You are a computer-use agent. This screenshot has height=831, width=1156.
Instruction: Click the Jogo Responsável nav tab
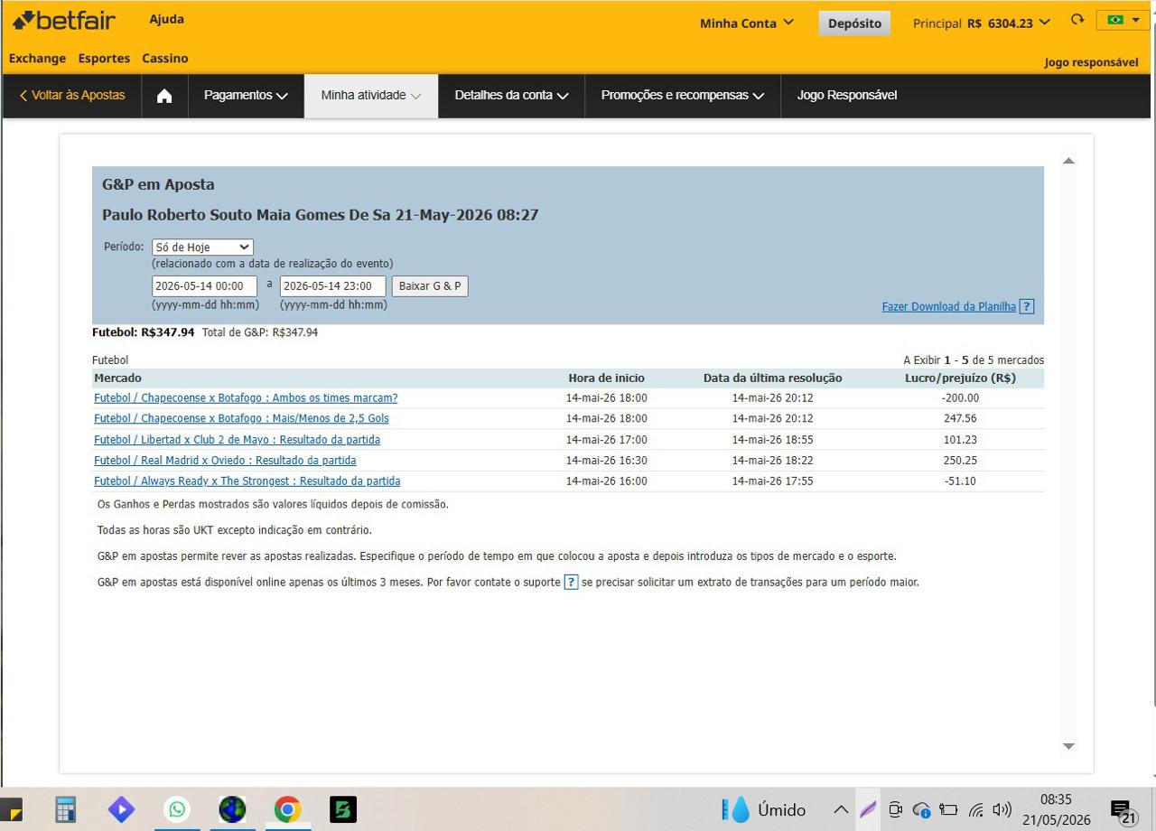[847, 96]
